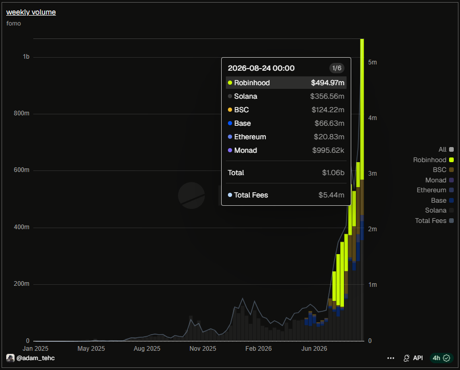The width and height of the screenshot is (460, 370).
Task: Click the Robinhood yellow-green legend swatch
Action: click(452, 160)
